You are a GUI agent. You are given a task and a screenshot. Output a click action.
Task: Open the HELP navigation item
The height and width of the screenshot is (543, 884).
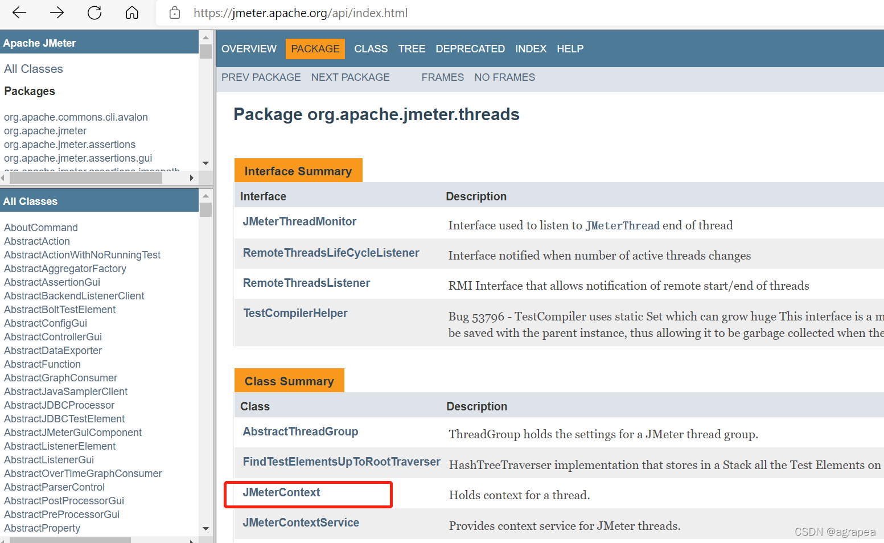coord(570,49)
